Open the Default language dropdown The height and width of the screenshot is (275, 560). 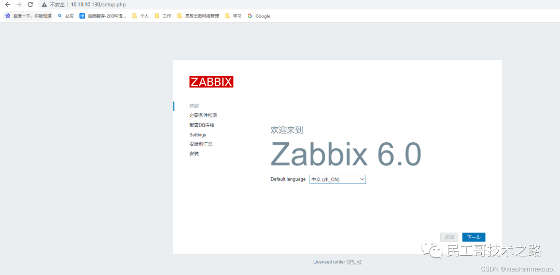click(x=338, y=179)
